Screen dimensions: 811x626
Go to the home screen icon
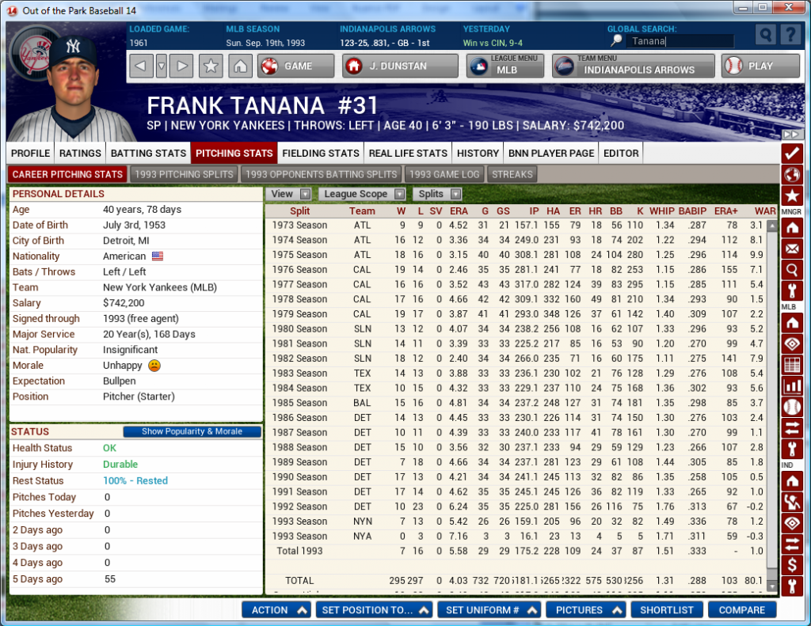point(240,66)
